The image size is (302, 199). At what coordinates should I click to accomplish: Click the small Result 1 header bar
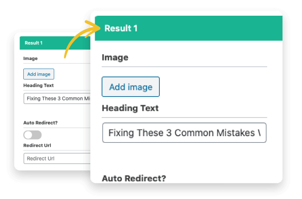point(55,43)
